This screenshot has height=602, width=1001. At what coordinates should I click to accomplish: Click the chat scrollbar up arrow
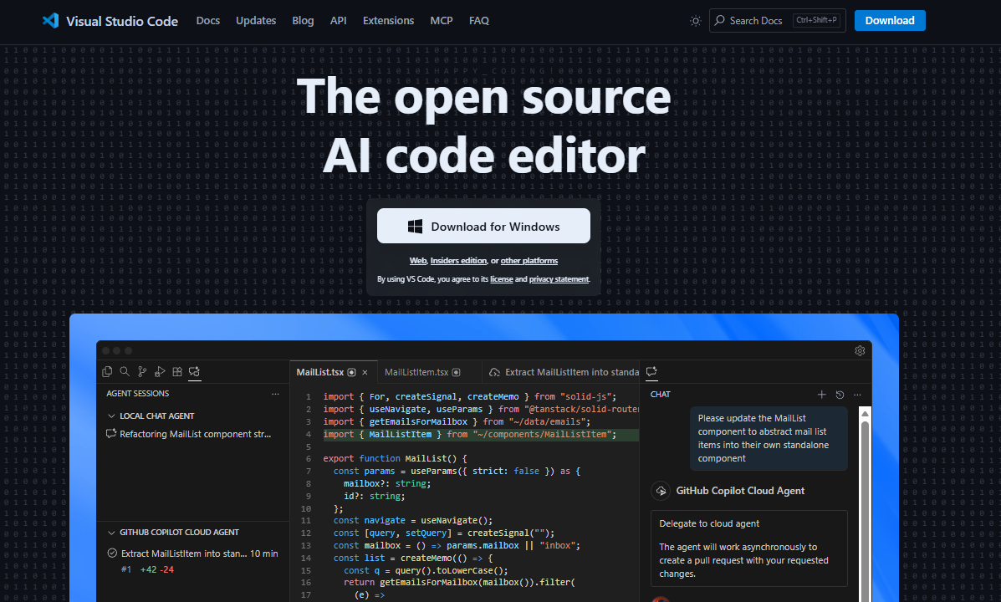865,414
